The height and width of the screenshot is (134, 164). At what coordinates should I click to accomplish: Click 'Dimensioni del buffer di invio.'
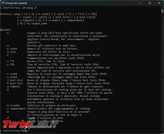click(x=49, y=52)
